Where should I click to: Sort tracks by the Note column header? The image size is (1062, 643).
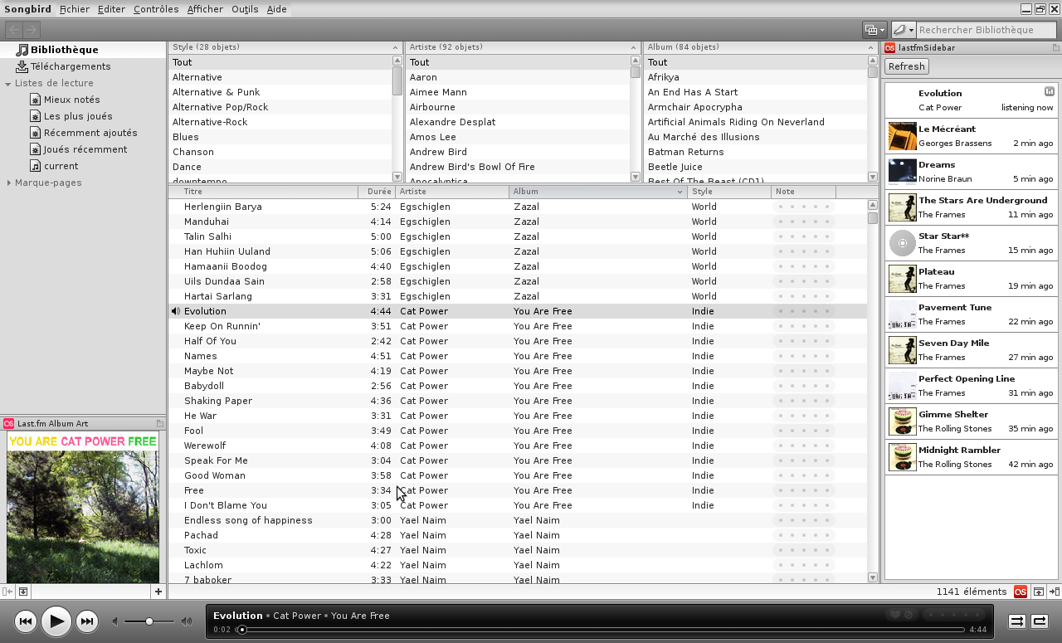coord(803,192)
